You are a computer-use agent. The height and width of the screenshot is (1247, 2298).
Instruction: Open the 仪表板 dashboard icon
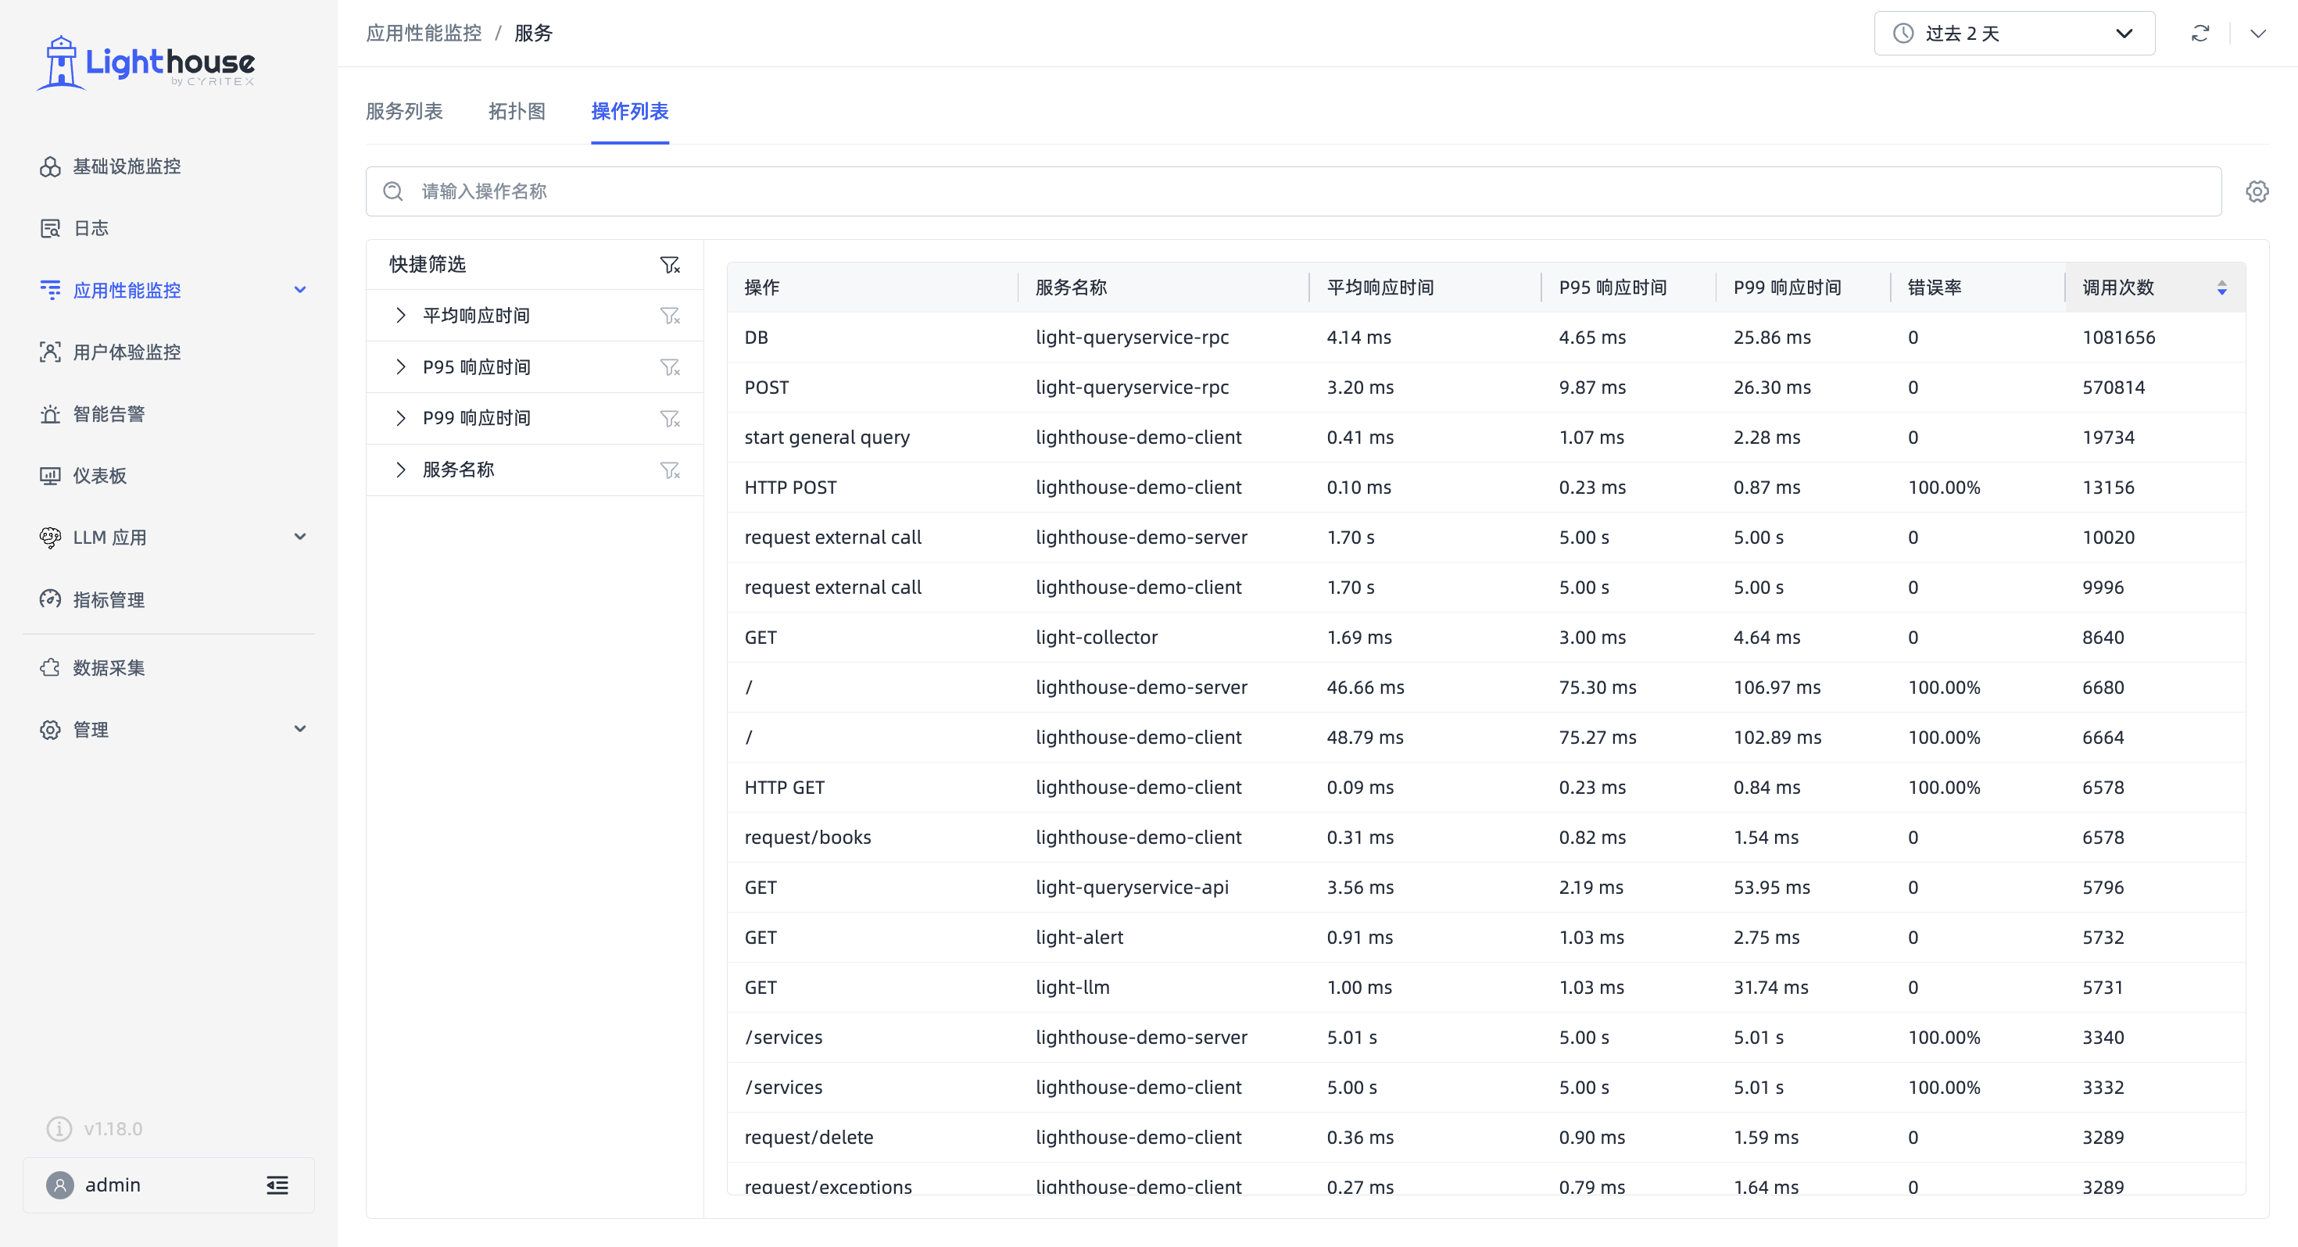pyautogui.click(x=50, y=475)
